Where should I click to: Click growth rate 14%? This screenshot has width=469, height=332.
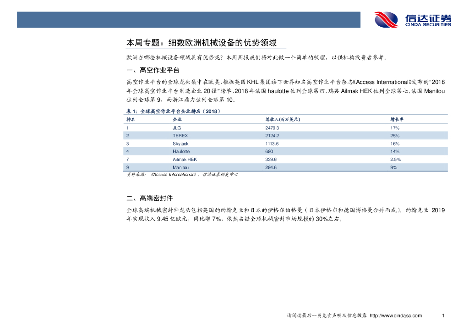(394, 151)
